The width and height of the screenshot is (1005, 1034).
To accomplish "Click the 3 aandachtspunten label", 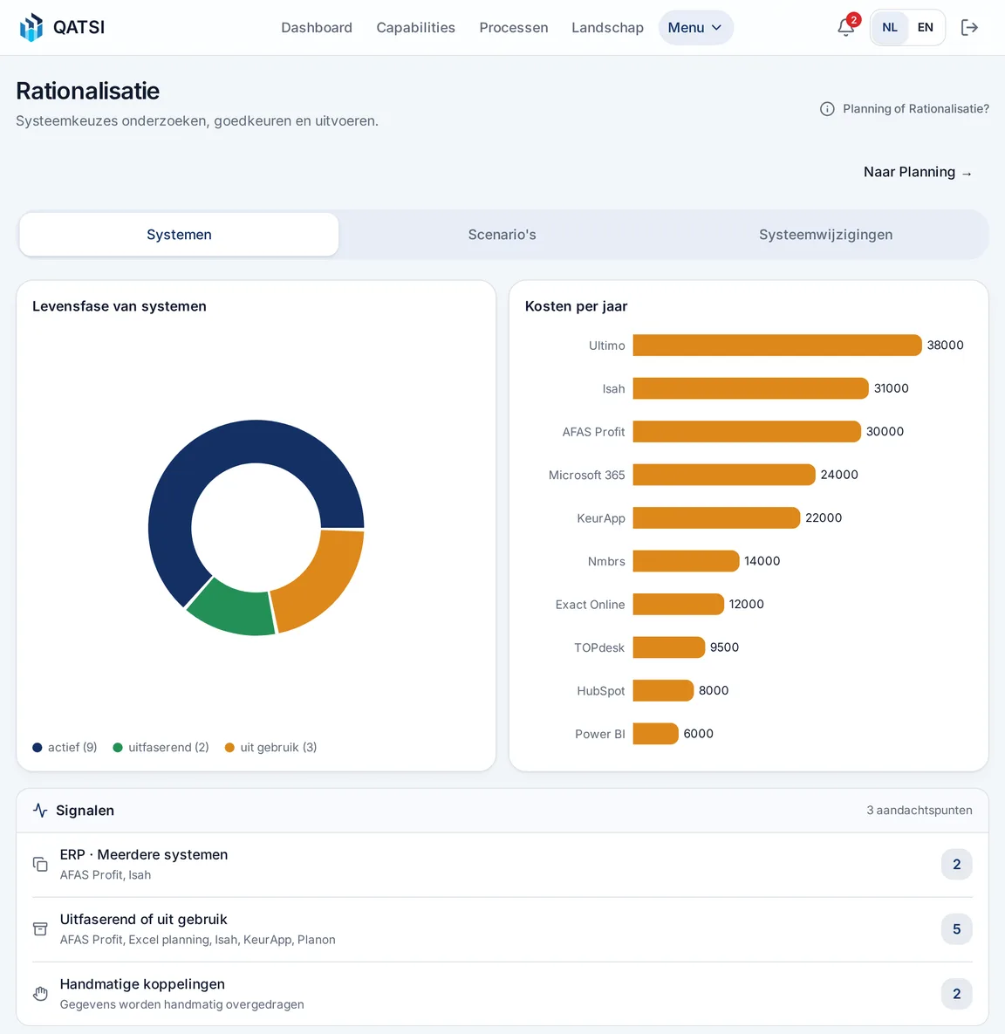I will pos(920,811).
